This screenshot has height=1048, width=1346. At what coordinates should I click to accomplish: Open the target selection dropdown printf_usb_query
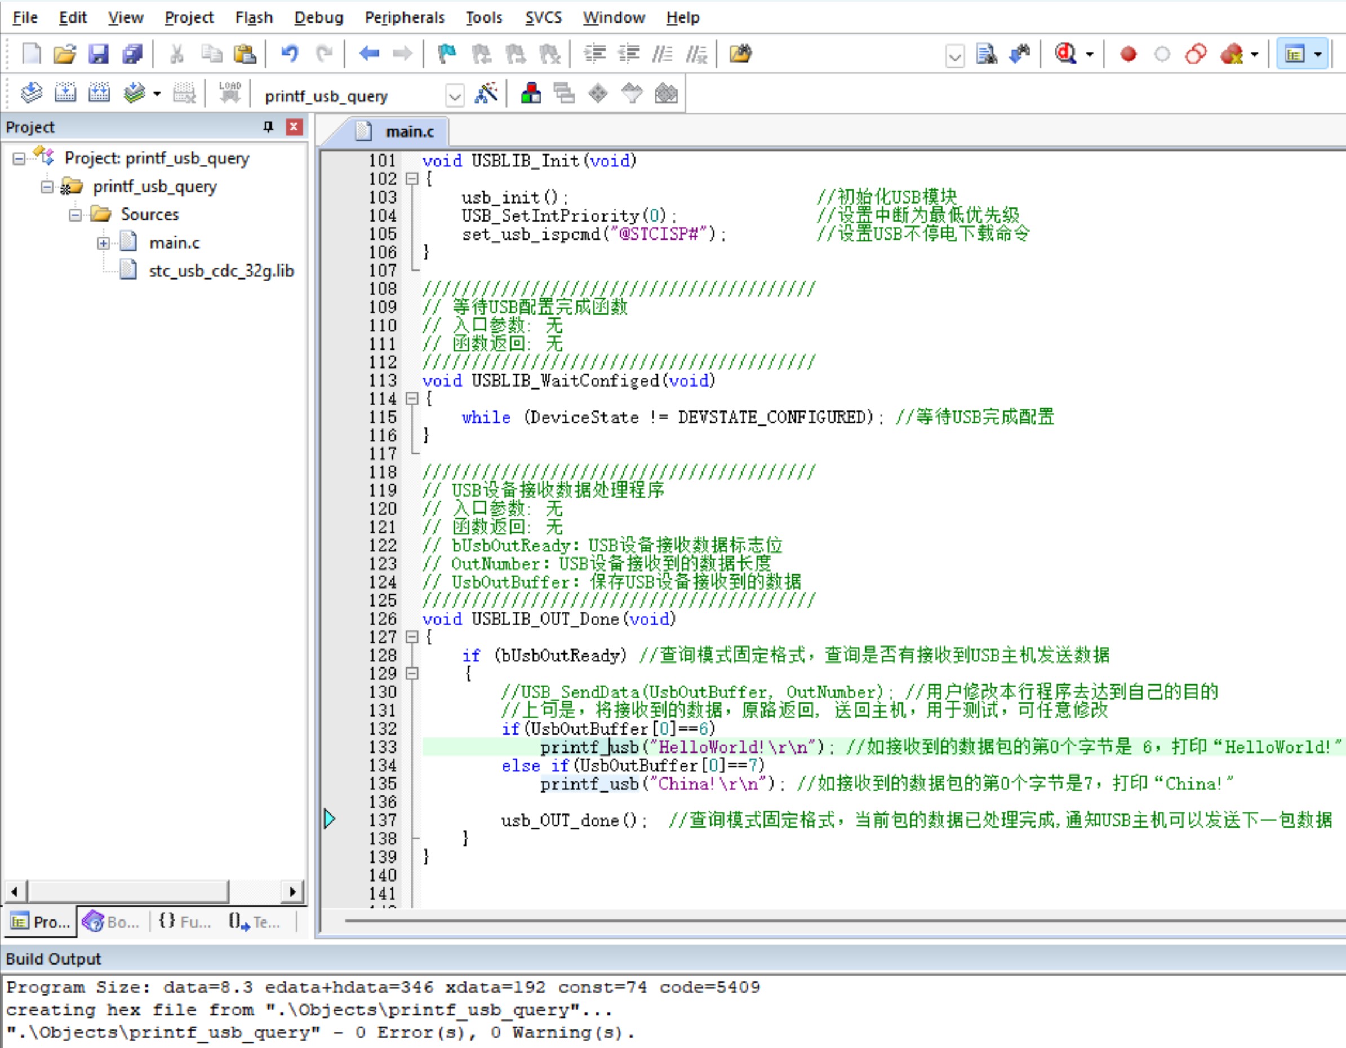point(455,96)
